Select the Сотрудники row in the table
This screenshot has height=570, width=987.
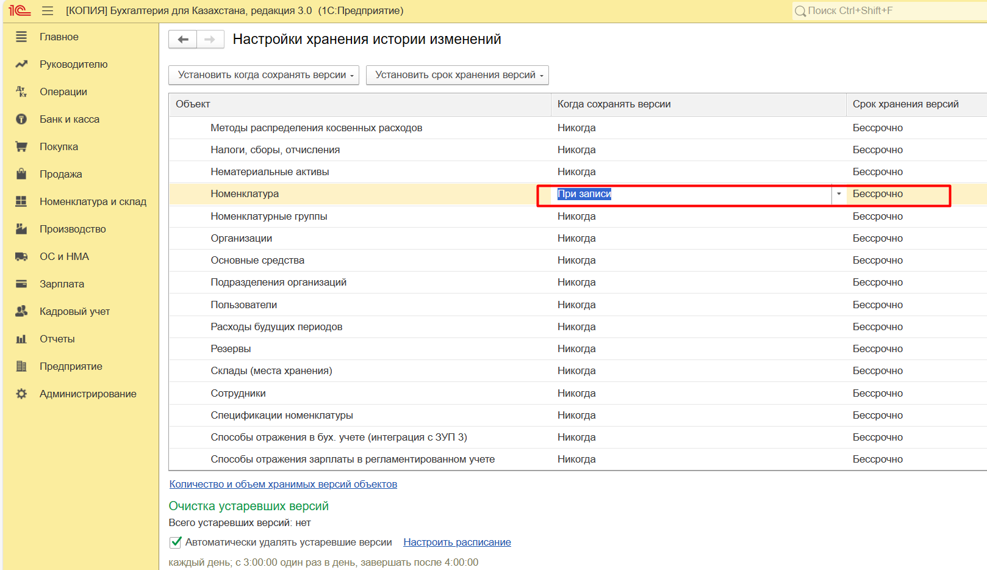pos(238,393)
